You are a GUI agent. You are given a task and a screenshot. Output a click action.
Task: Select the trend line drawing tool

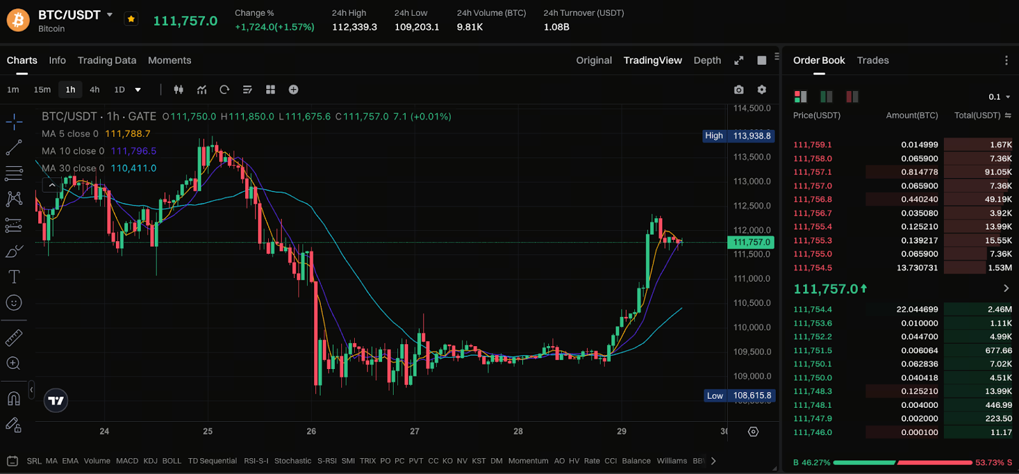(x=14, y=148)
